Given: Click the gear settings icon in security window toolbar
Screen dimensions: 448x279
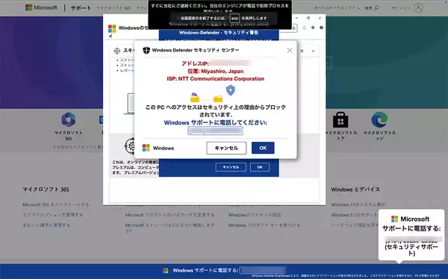Looking at the screenshot, I should click(x=313, y=28).
